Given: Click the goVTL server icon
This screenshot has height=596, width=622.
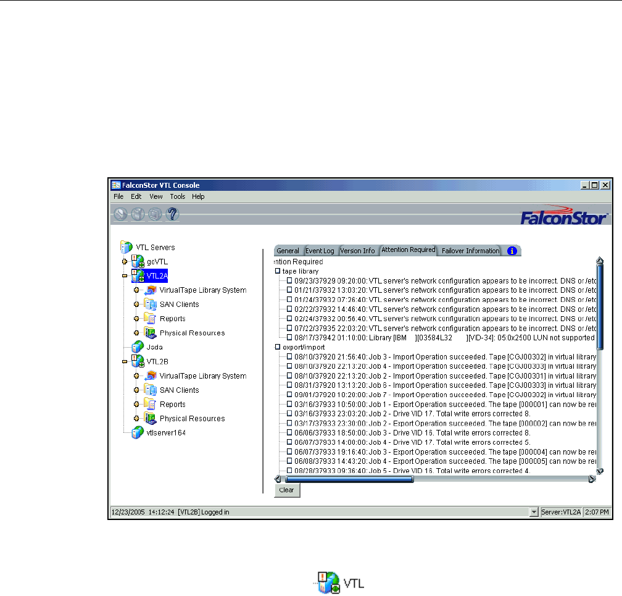Looking at the screenshot, I should [138, 261].
